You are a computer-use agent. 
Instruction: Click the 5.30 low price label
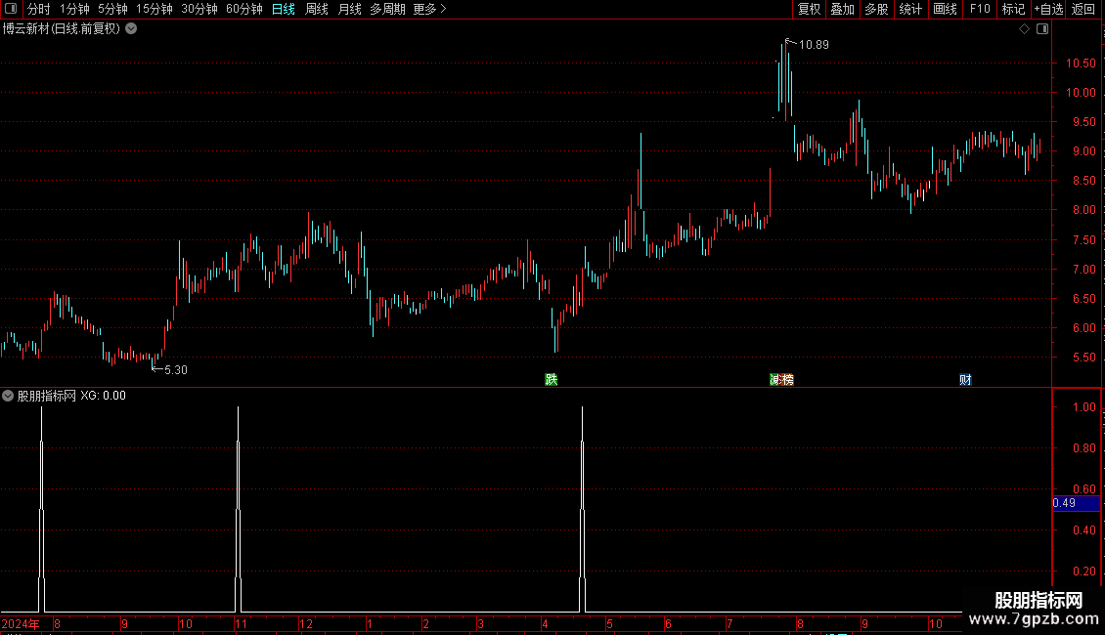(175, 370)
